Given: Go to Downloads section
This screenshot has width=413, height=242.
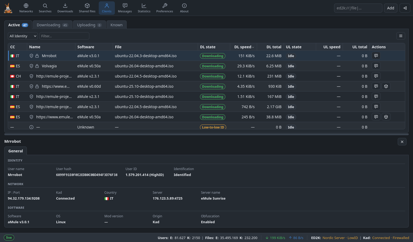Looking at the screenshot, I should 65,8.
